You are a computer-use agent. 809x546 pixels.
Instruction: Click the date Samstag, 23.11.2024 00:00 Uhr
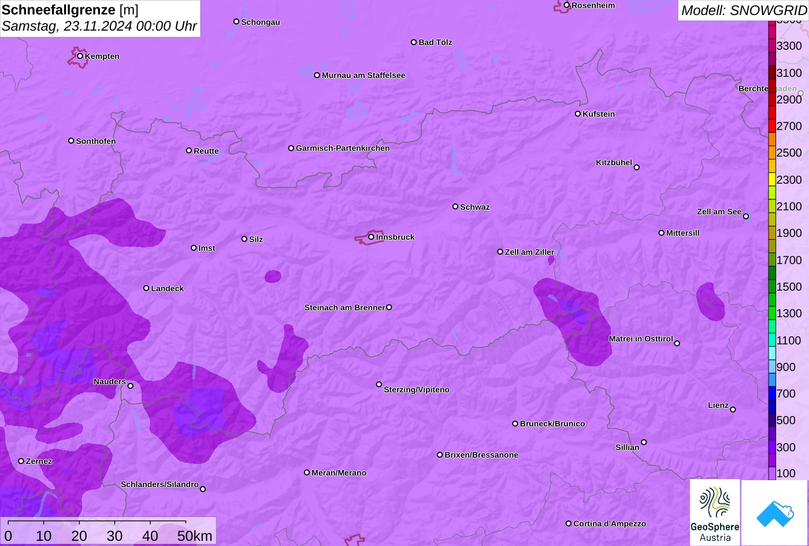(99, 27)
